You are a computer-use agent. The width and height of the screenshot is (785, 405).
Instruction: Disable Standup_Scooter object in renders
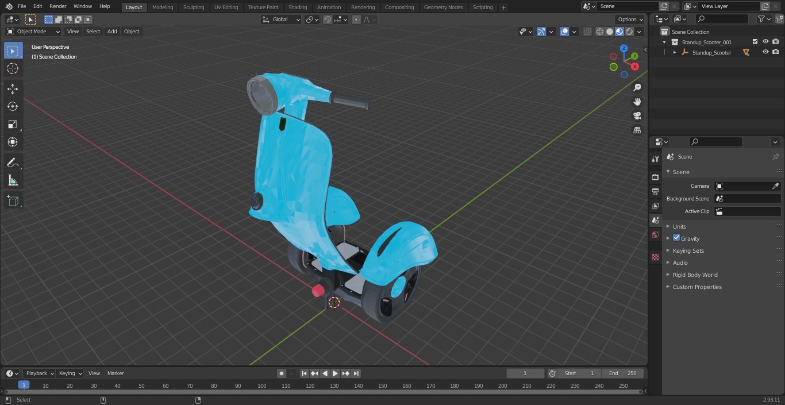click(x=776, y=52)
